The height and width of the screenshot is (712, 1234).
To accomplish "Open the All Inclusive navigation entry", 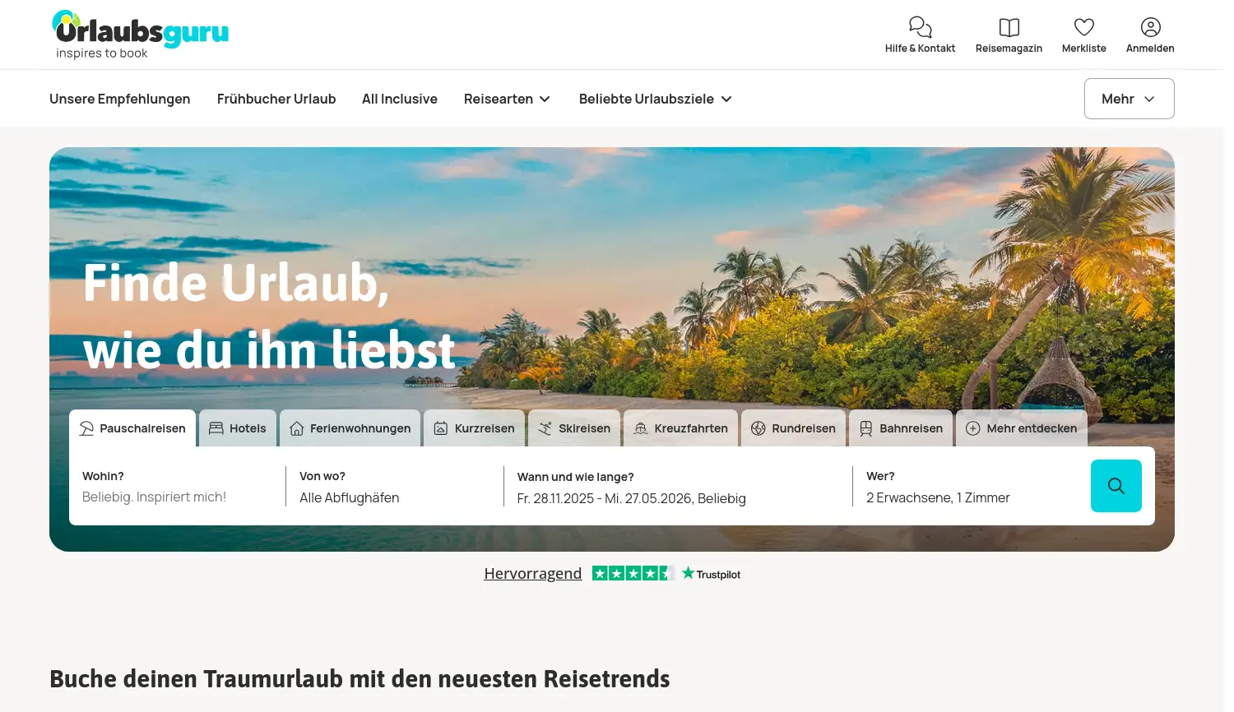I will pyautogui.click(x=400, y=99).
